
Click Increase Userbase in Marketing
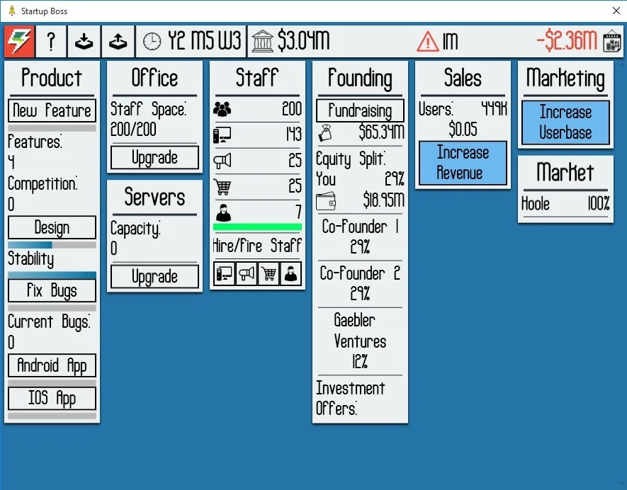565,122
